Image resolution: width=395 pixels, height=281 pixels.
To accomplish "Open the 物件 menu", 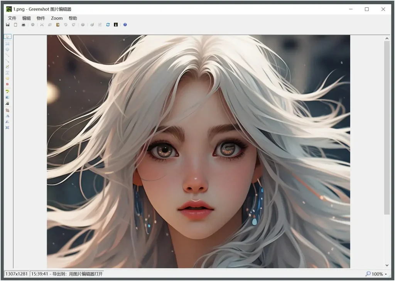I will pyautogui.click(x=41, y=18).
